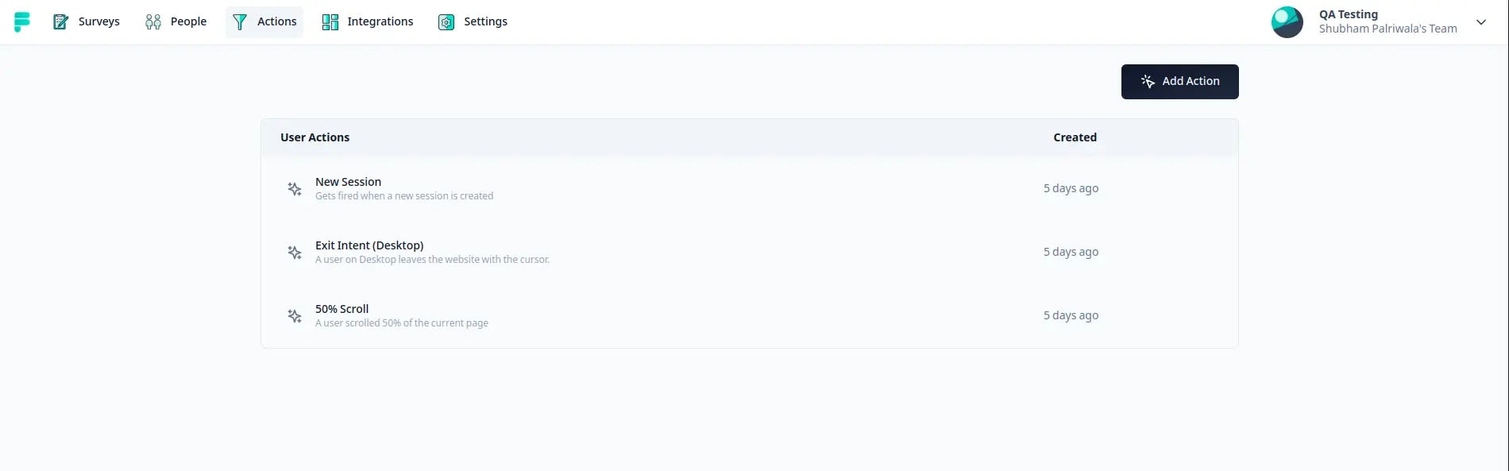This screenshot has height=471, width=1509.
Task: Click the Surveys notepad icon
Action: coord(60,22)
